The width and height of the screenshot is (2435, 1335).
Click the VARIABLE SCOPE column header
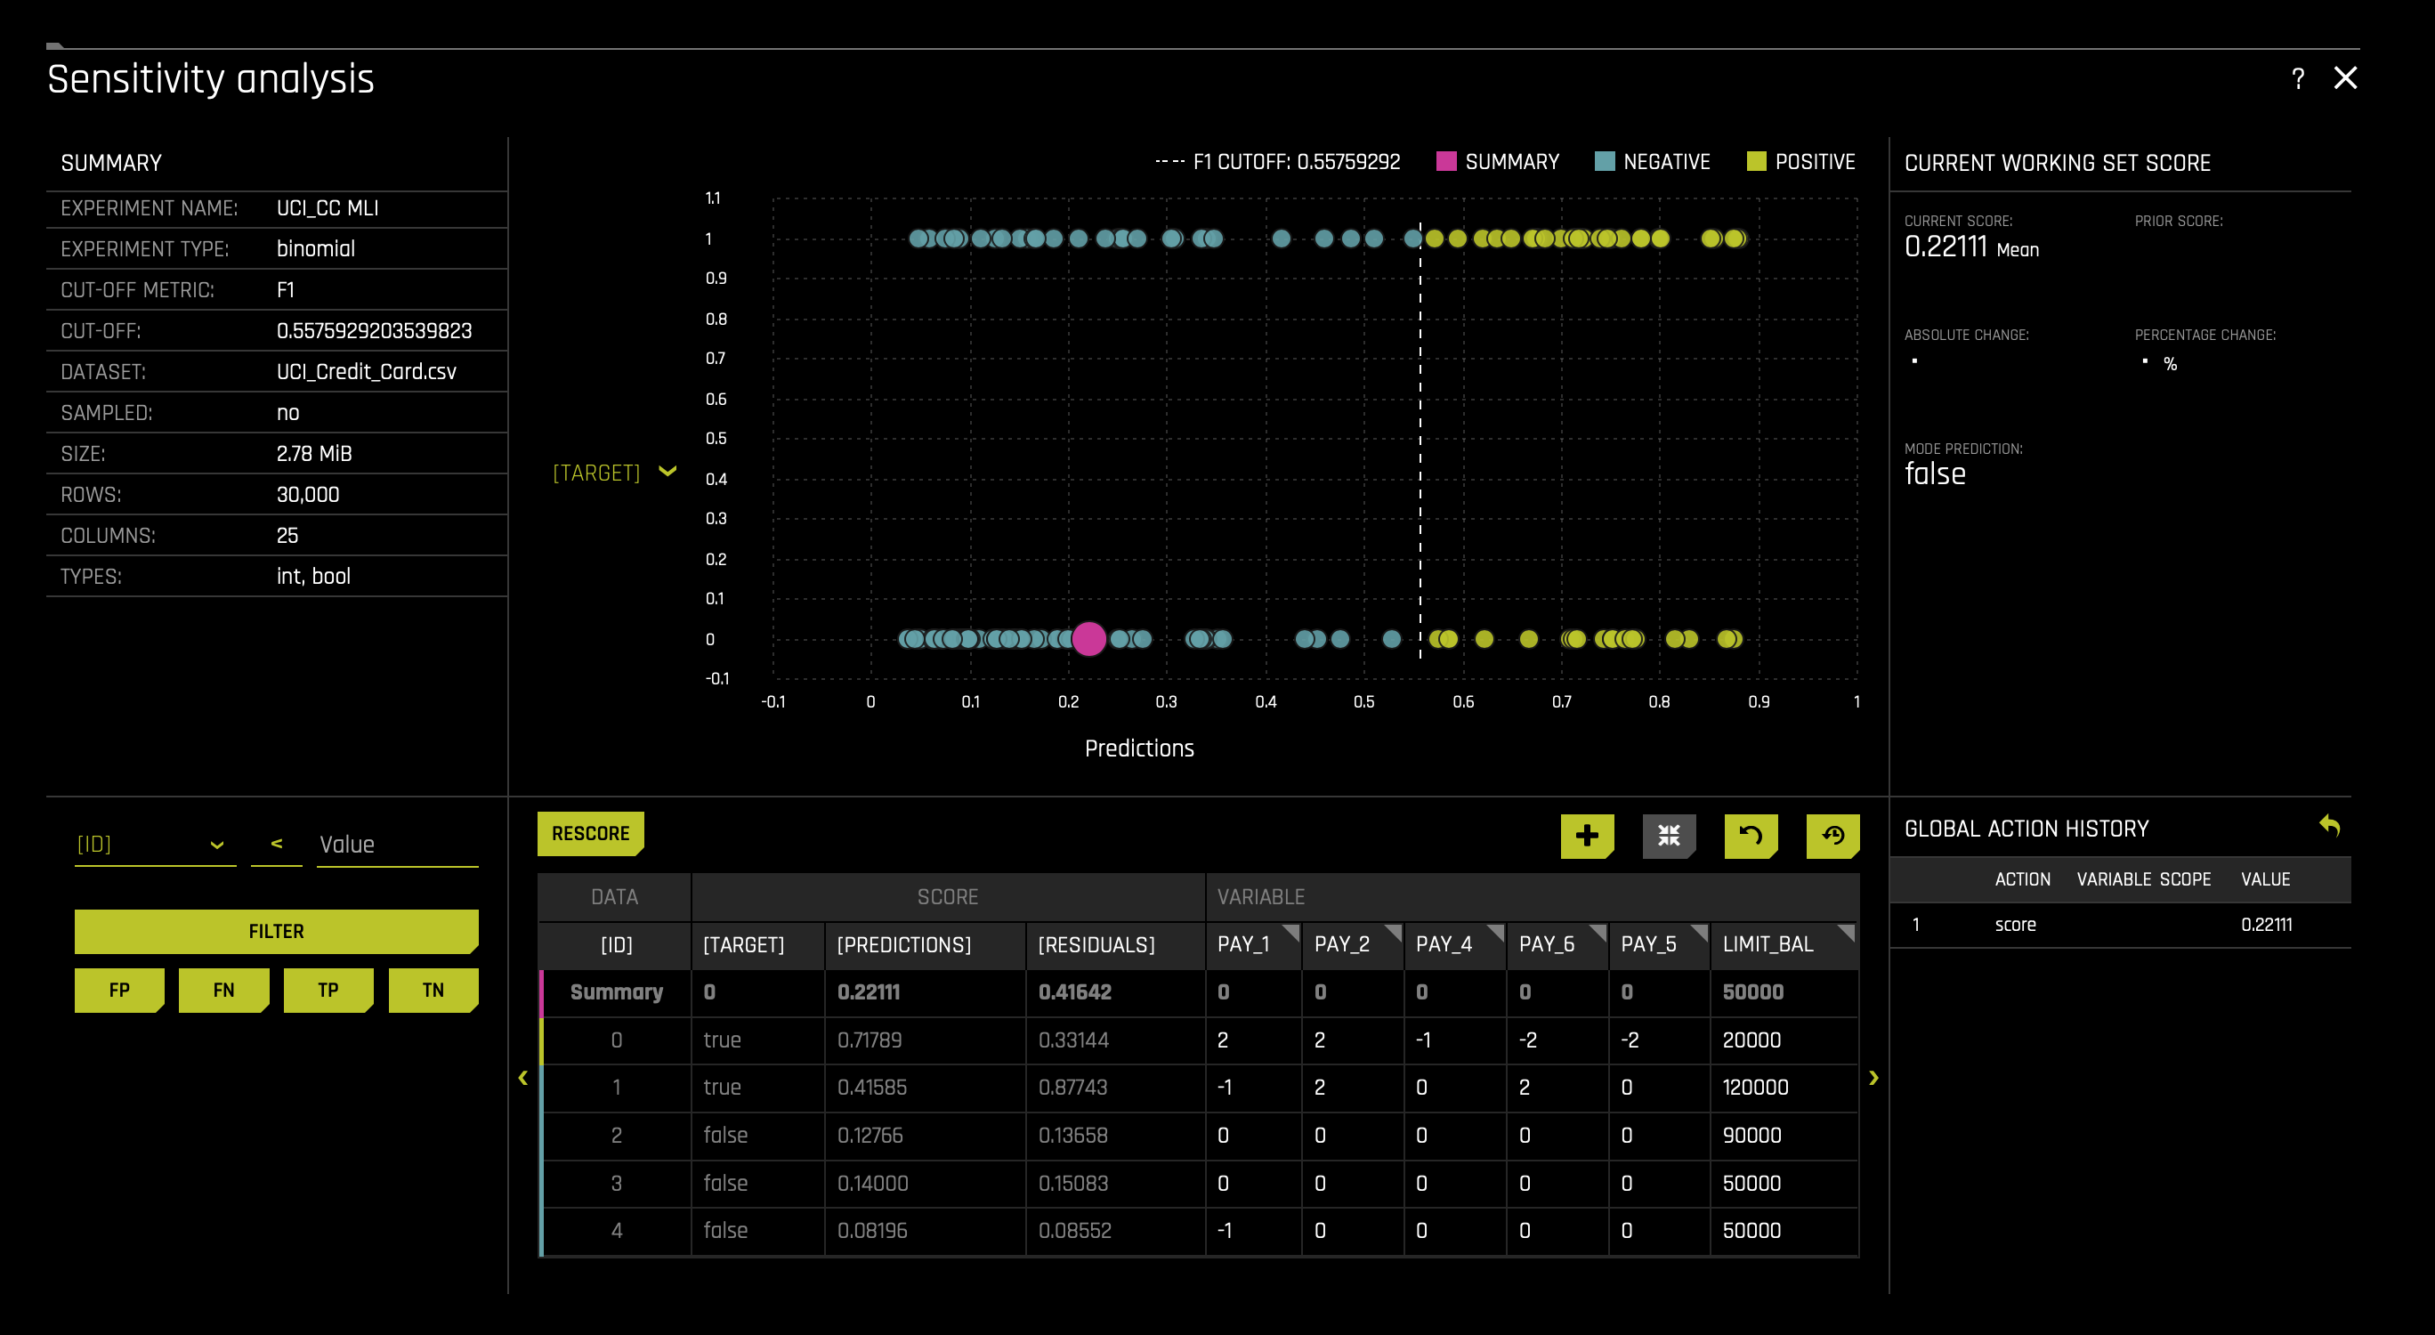tap(2144, 879)
